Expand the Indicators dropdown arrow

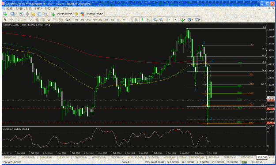click(x=185, y=20)
